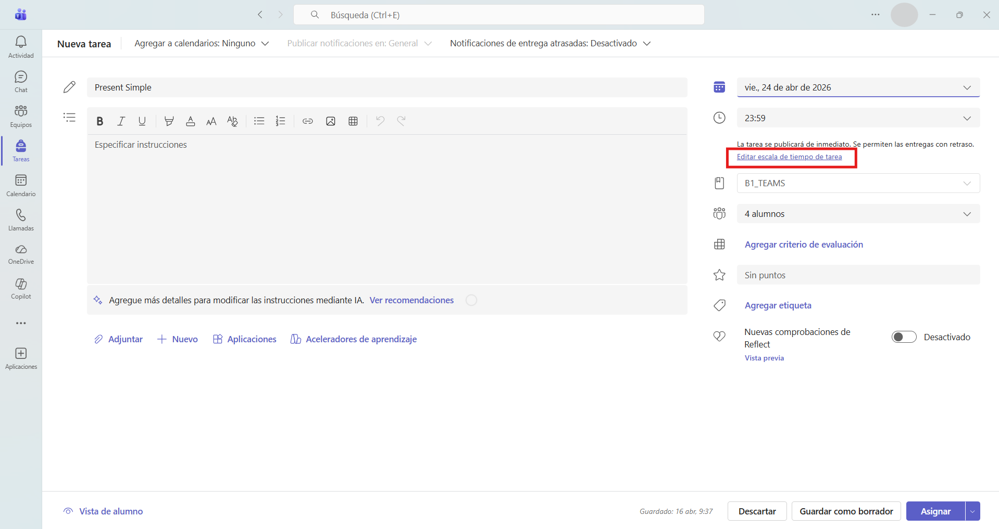Open the B1_TEAMS class dropdown
The width and height of the screenshot is (999, 529).
pyautogui.click(x=858, y=183)
